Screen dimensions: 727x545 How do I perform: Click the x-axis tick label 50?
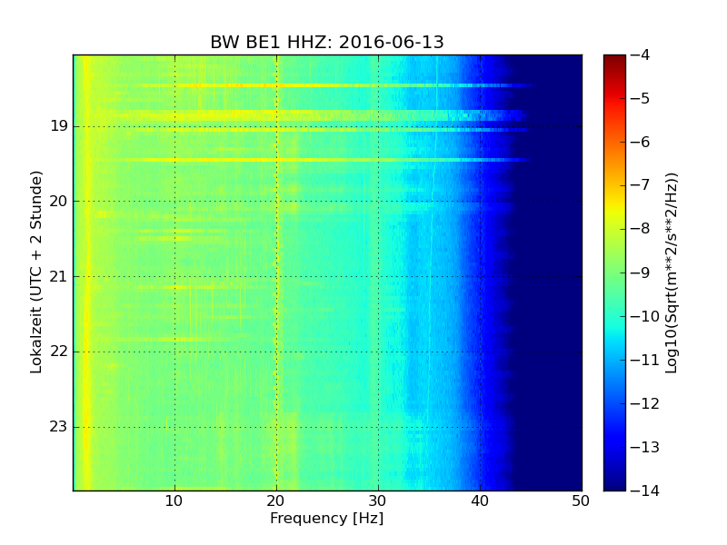pyautogui.click(x=581, y=501)
